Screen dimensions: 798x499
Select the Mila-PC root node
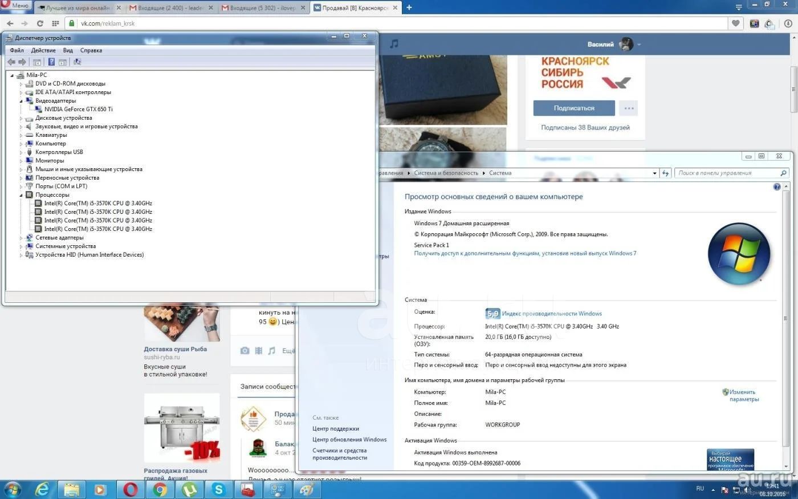(x=36, y=75)
